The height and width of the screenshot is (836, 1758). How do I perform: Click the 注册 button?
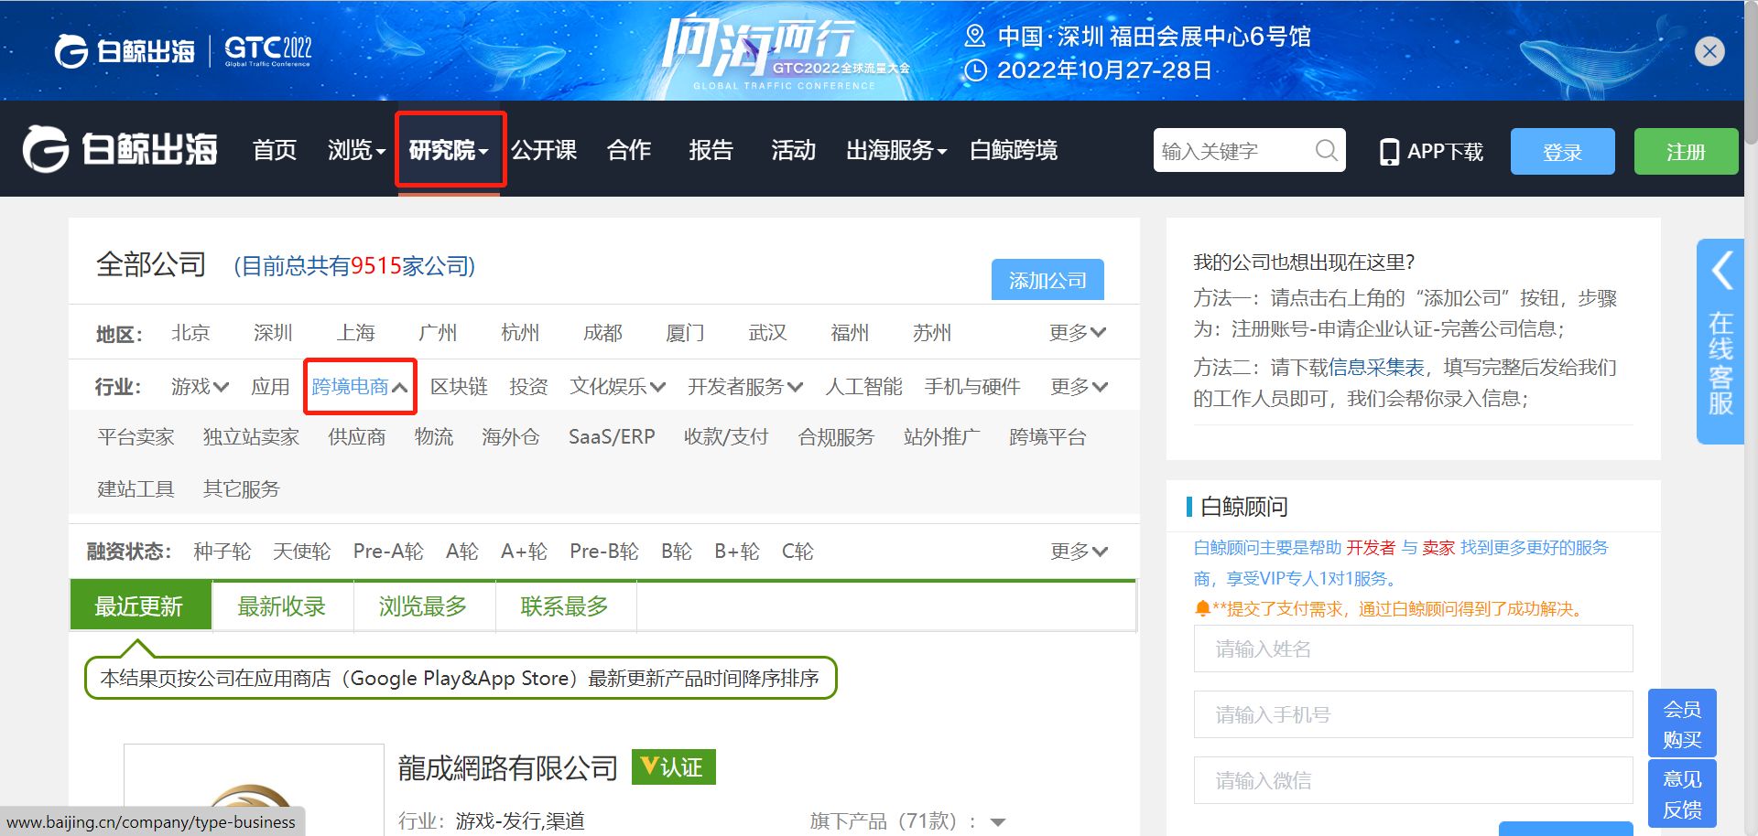(1686, 152)
